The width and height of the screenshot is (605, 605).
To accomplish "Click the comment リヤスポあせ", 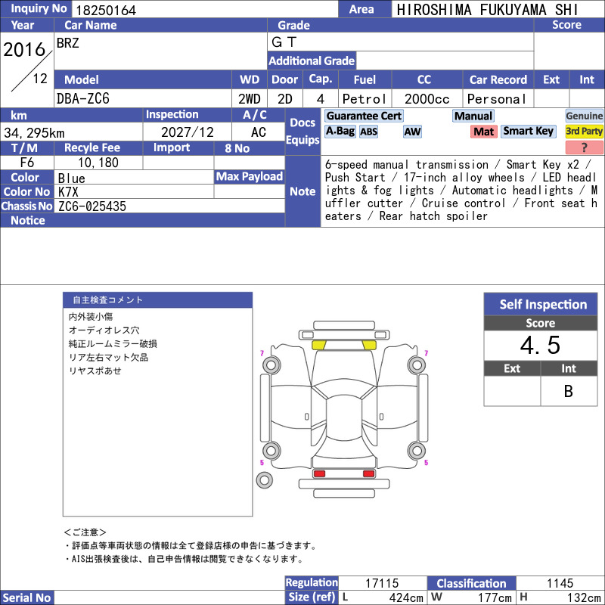I will (95, 371).
